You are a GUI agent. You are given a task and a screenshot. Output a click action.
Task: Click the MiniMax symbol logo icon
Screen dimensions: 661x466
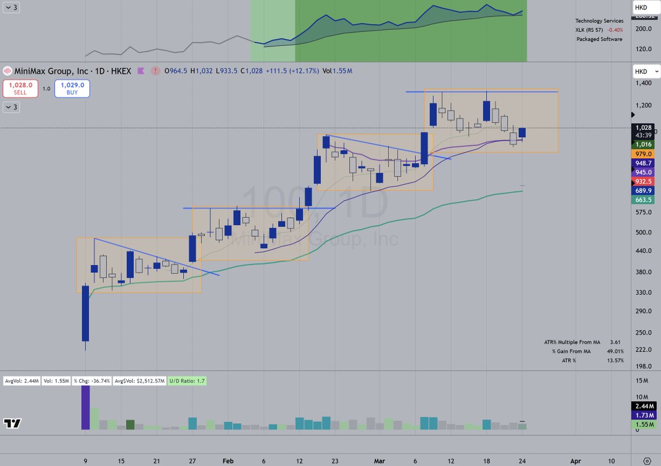[8, 70]
